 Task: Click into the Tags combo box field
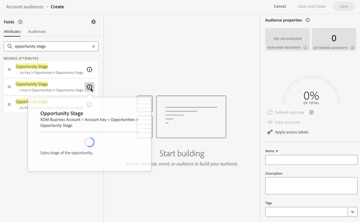tap(306, 212)
